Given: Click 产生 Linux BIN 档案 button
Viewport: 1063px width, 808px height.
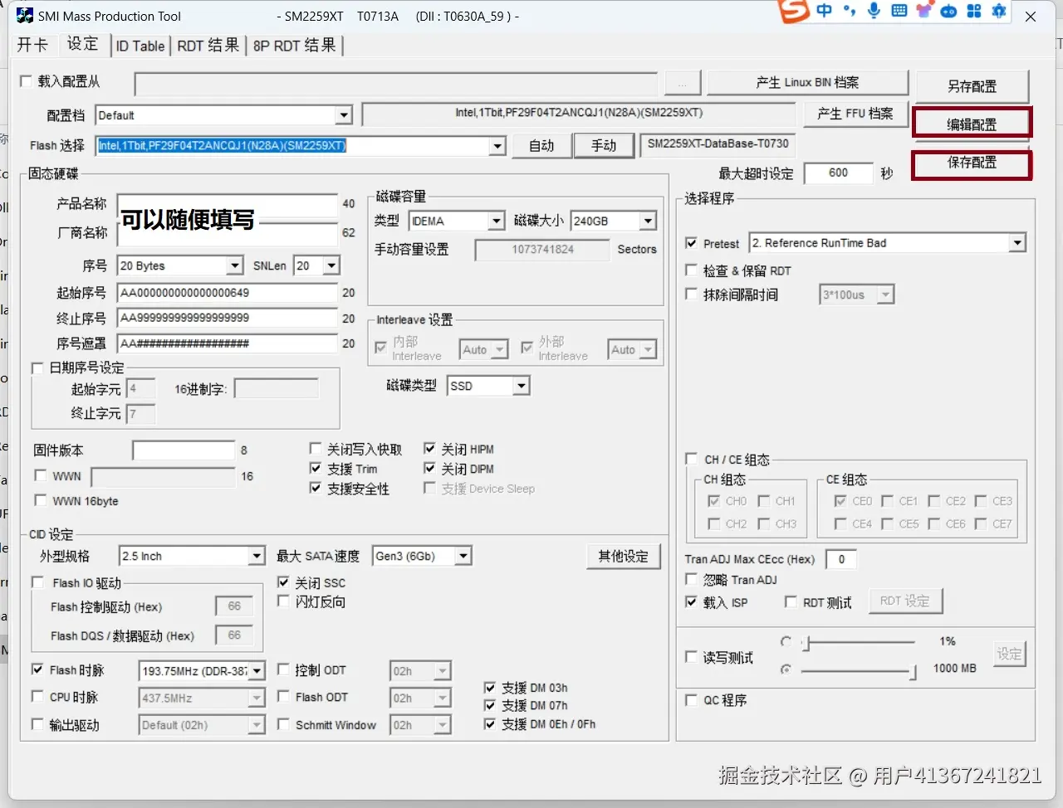Looking at the screenshot, I should 807,82.
